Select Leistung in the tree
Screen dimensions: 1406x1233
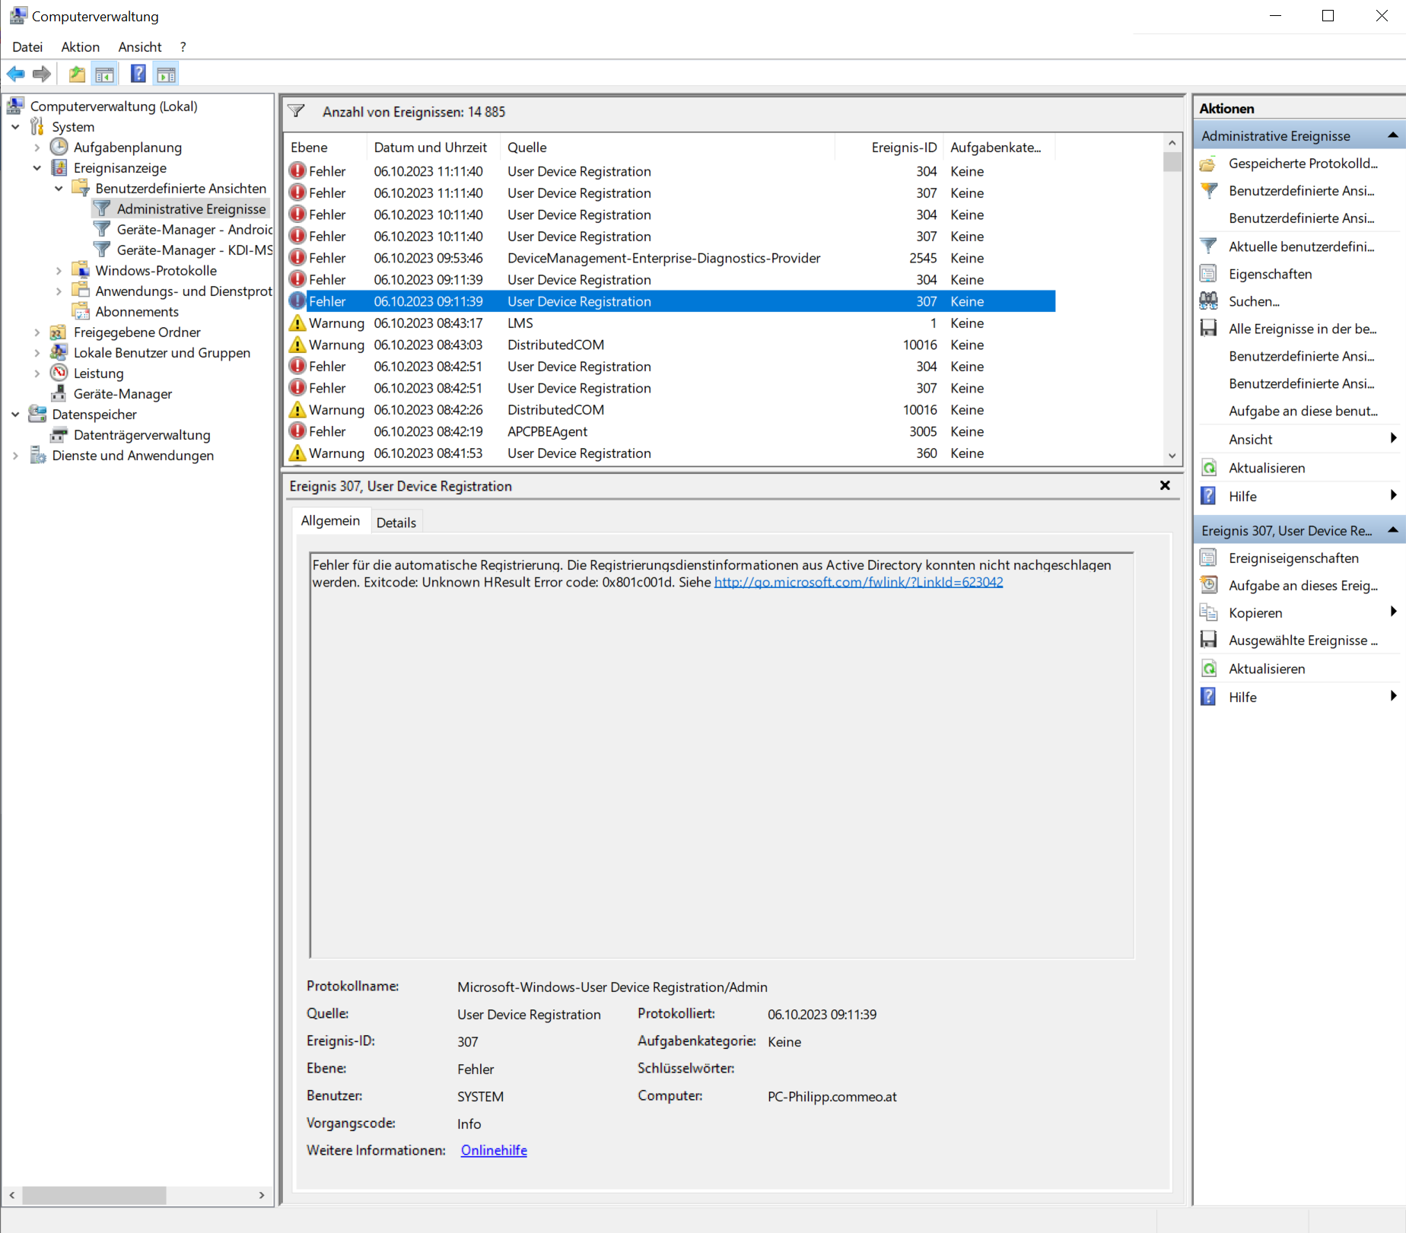98,373
